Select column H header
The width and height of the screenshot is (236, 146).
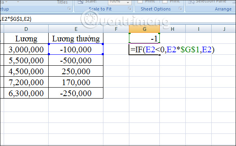pyautogui.click(x=172, y=29)
